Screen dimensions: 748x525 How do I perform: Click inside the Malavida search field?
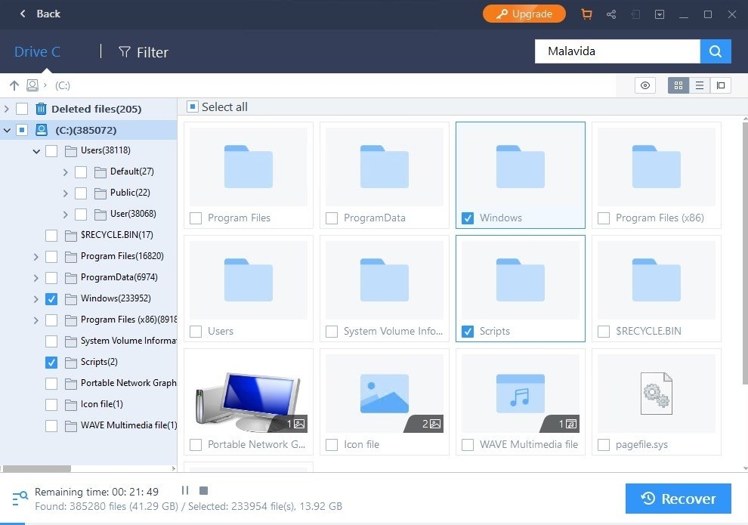(x=617, y=51)
